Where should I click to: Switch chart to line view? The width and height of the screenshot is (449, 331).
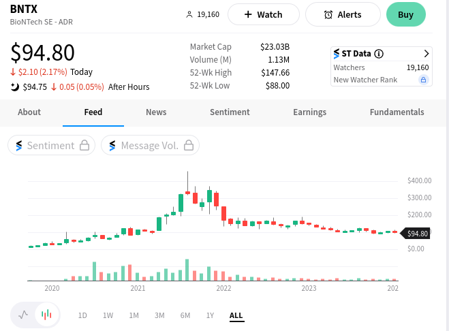coord(24,315)
